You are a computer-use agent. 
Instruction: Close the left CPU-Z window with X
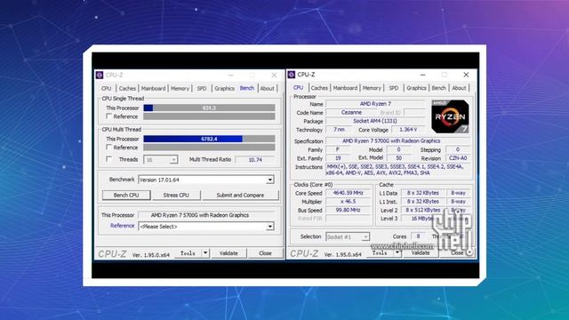(x=275, y=75)
